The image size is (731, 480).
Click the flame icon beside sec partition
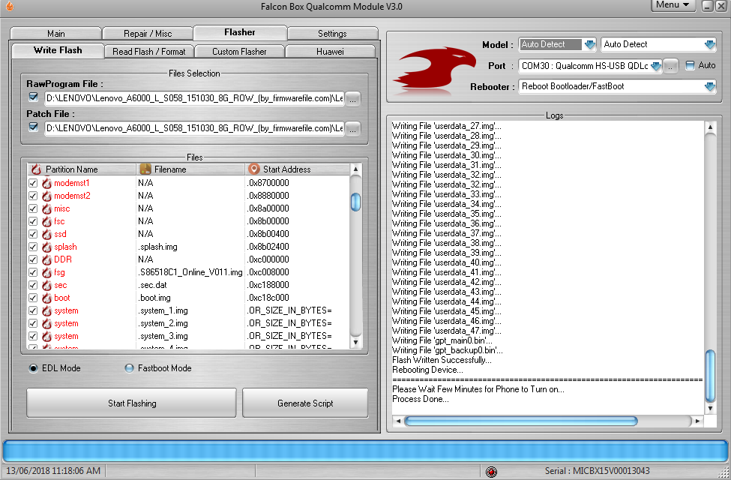(x=46, y=285)
